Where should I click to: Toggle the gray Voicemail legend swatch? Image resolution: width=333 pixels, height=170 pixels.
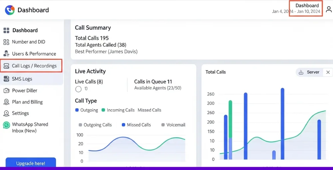click(x=163, y=125)
